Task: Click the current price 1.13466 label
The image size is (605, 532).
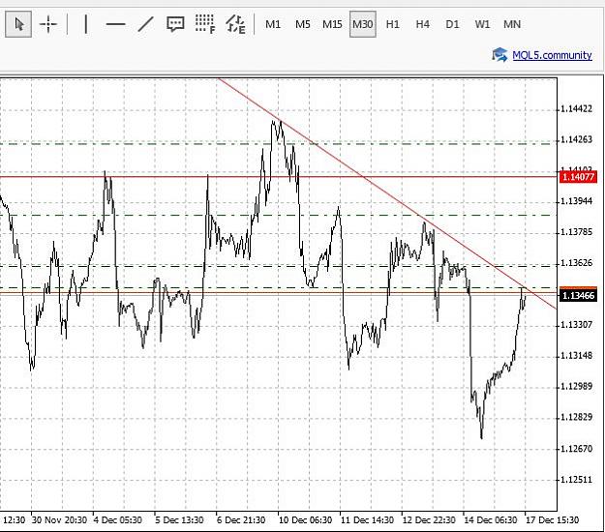Action: (578, 296)
